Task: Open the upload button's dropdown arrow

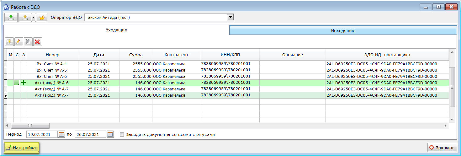Action: pos(34,17)
